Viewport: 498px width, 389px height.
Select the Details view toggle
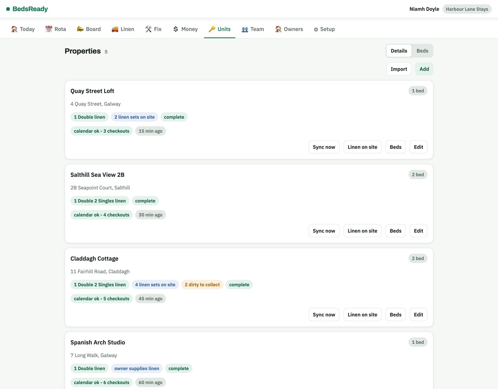[399, 51]
